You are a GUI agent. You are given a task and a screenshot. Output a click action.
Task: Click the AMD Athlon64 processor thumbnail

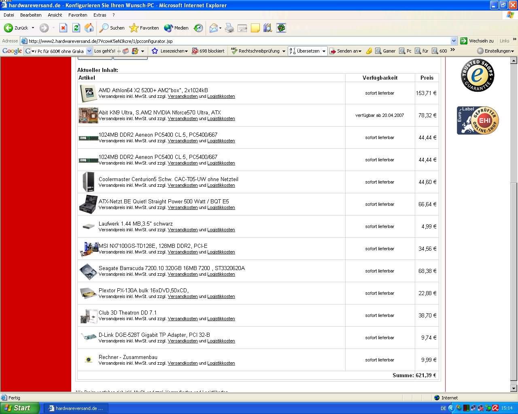(x=88, y=93)
